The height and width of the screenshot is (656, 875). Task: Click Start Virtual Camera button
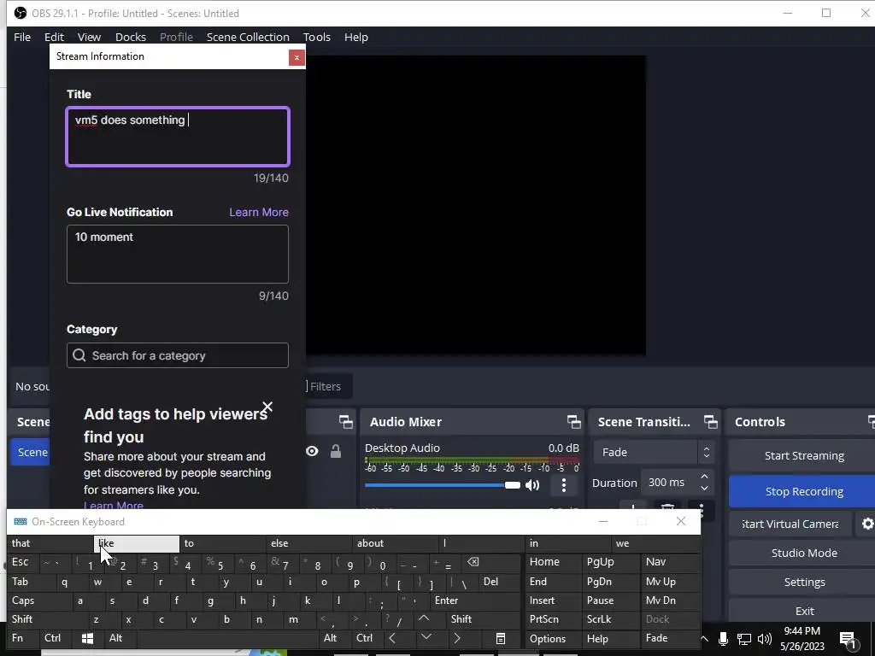(790, 524)
